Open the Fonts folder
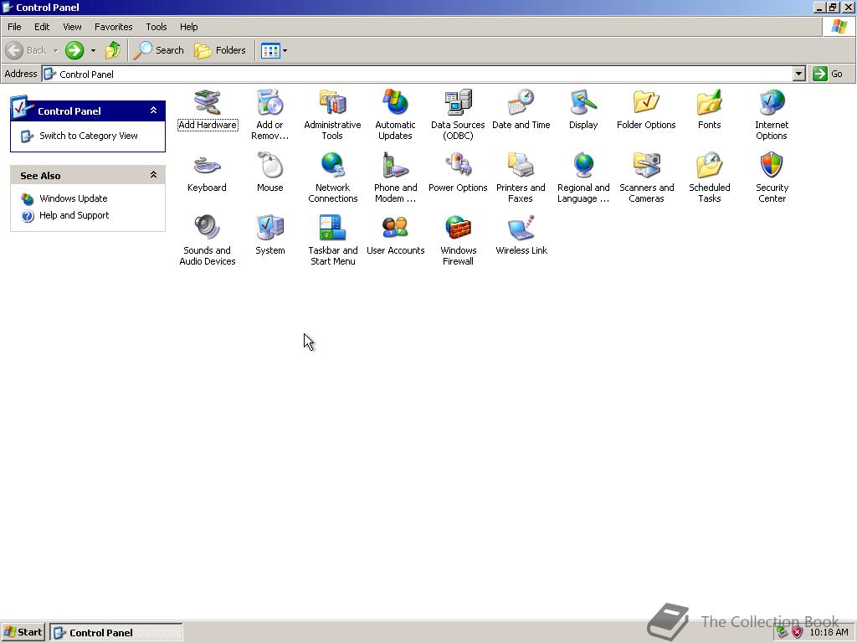 click(709, 110)
